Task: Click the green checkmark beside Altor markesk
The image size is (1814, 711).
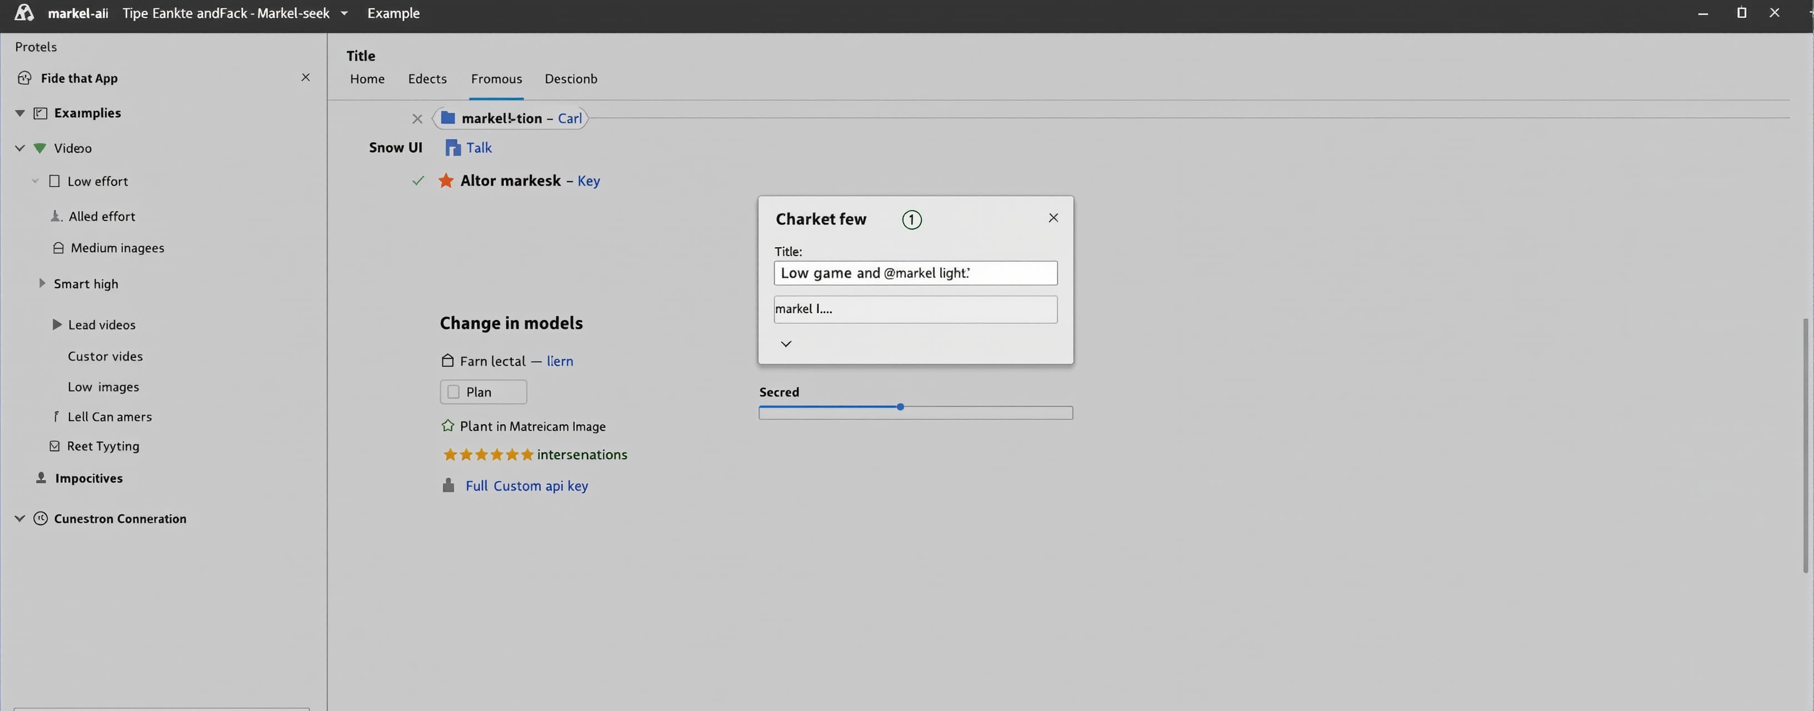Action: [x=418, y=181]
